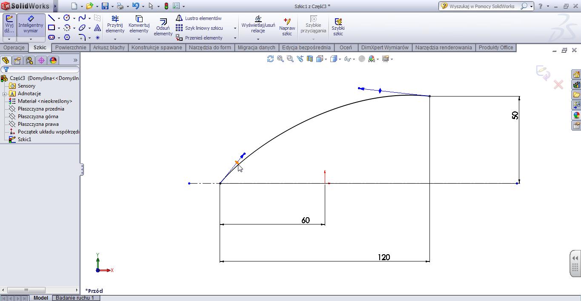Click Wyświetlaj/usuń relacje button
This screenshot has height=301, width=581.
258,25
